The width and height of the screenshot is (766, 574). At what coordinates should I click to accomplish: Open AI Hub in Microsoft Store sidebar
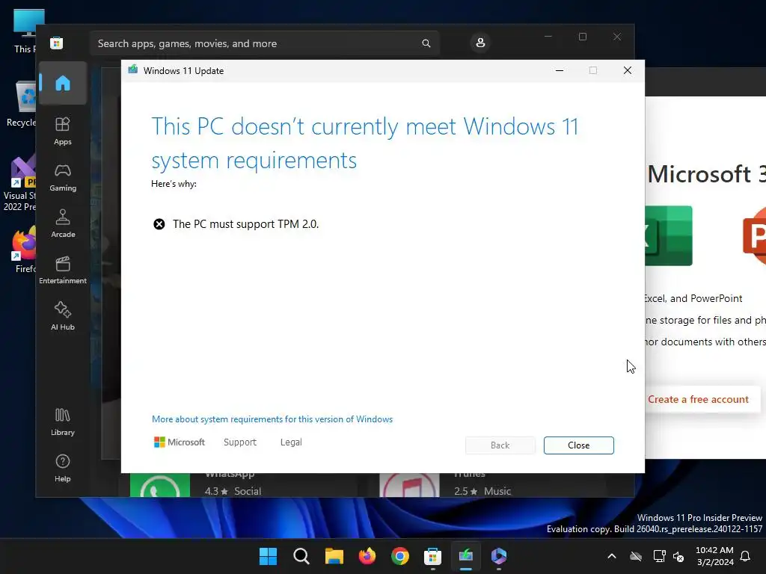tap(63, 317)
